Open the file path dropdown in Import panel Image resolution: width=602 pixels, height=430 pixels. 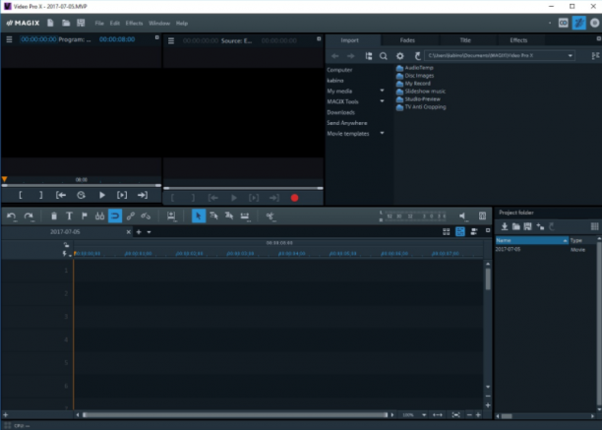click(571, 56)
